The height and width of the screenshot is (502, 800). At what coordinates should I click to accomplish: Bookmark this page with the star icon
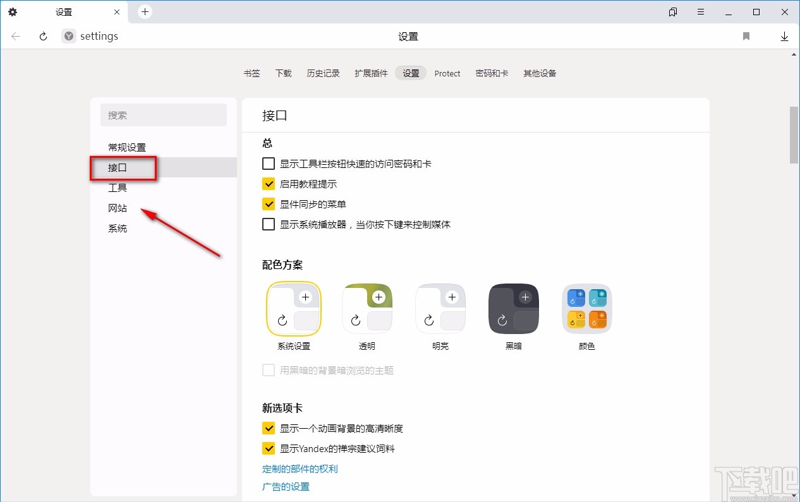(746, 36)
